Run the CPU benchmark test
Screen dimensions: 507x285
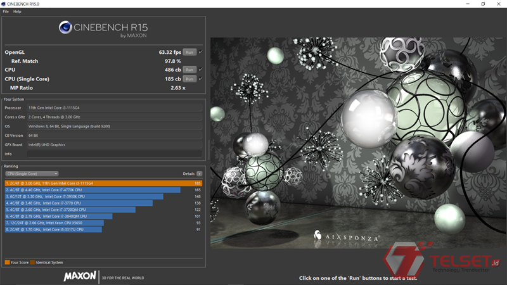pyautogui.click(x=189, y=70)
